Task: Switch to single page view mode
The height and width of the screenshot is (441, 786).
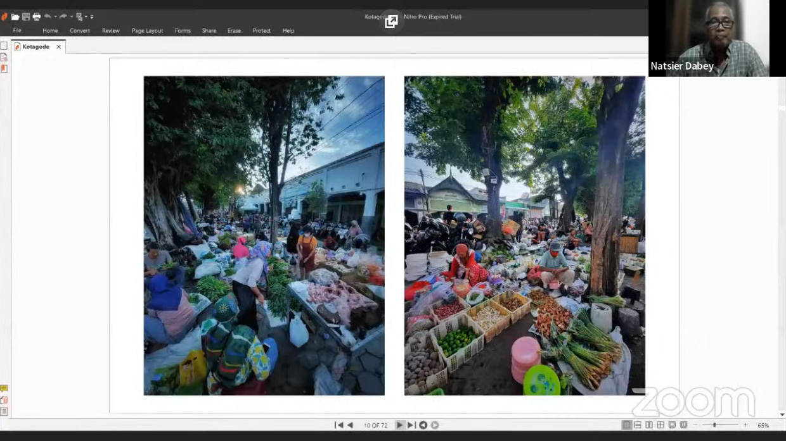Action: pos(626,425)
